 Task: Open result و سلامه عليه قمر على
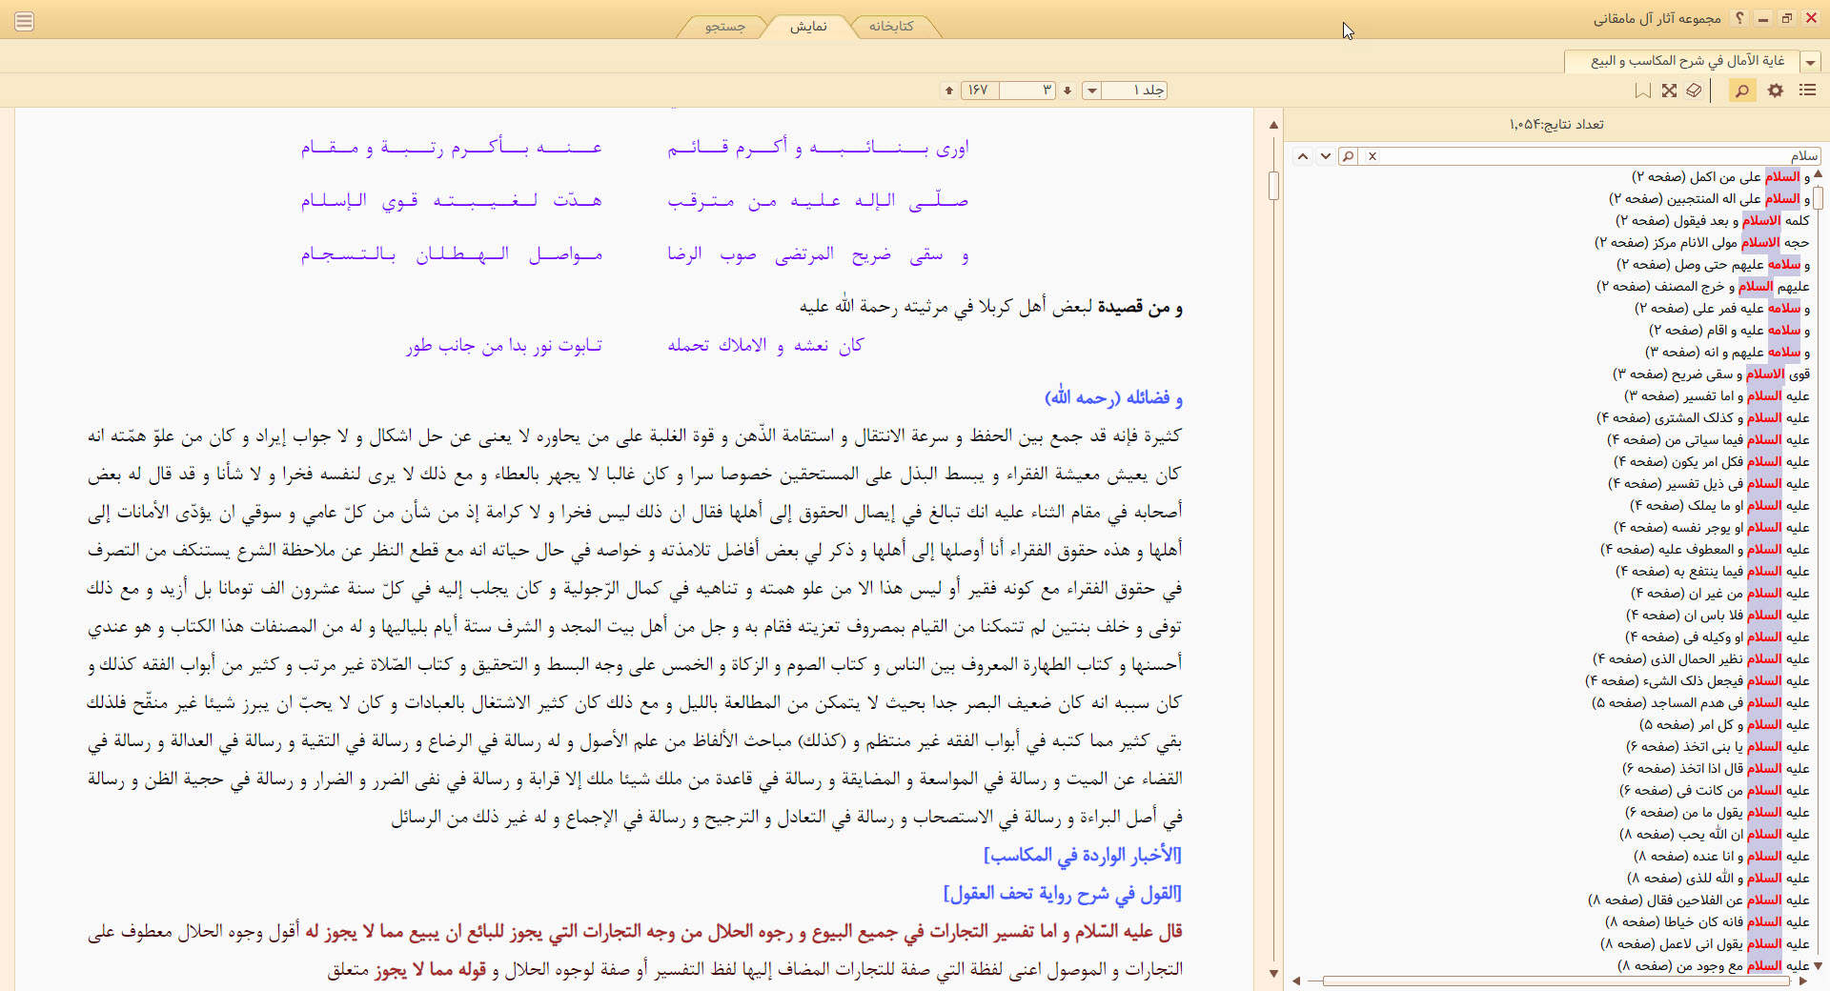(1722, 309)
